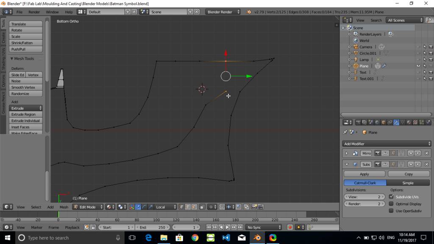Click the auto keyframe record button

(x=290, y=227)
